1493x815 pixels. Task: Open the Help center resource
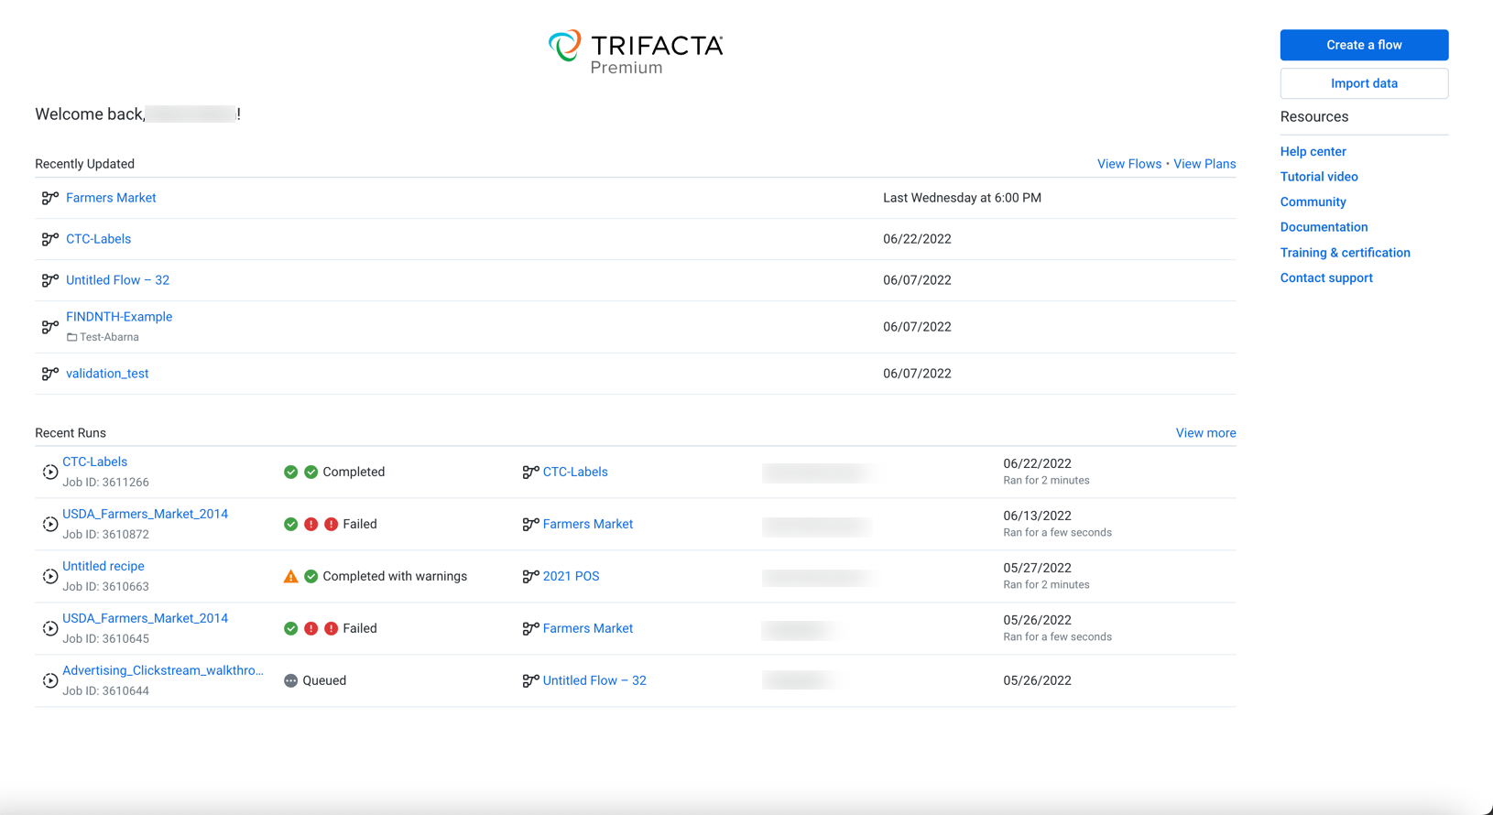[1313, 152]
